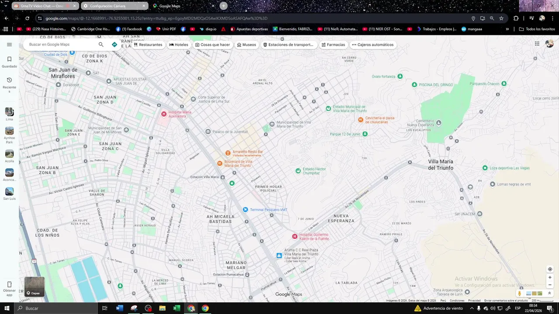Viewport: 559px width, 314px height.
Task: Click the location permission icon in address bar
Action: point(473,18)
